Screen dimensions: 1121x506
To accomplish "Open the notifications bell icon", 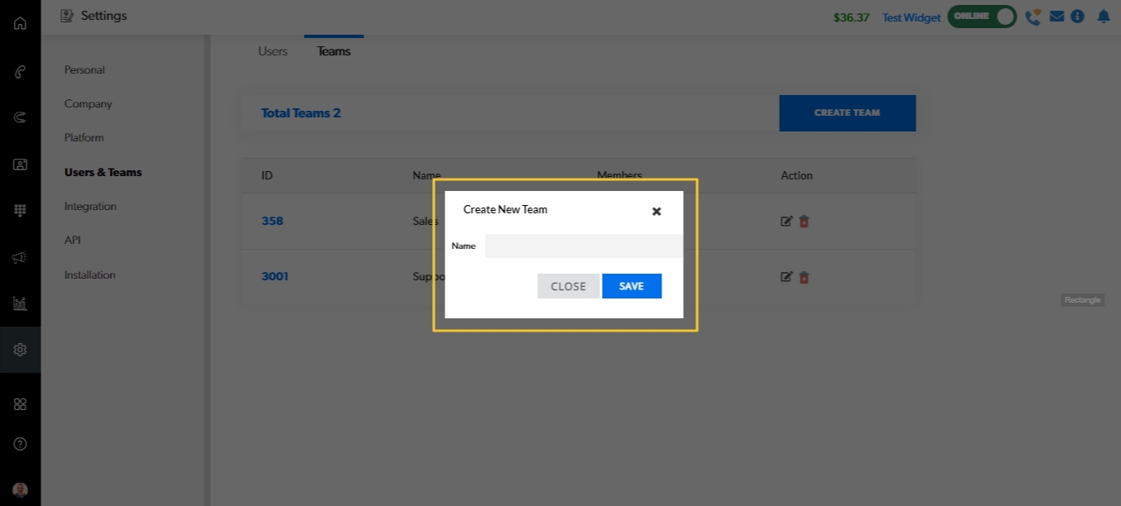I will 1103,17.
